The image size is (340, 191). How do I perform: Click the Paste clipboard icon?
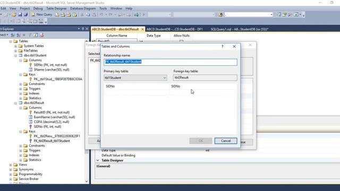tap(94, 15)
